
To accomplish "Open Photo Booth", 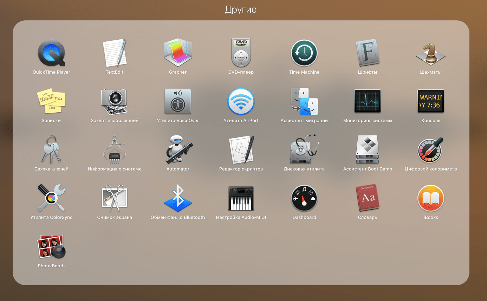I will click(x=51, y=247).
